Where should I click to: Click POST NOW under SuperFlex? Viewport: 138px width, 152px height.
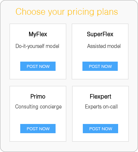pyautogui.click(x=100, y=66)
